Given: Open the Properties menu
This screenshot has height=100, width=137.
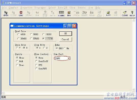Looking at the screenshot, I should click(26, 8).
